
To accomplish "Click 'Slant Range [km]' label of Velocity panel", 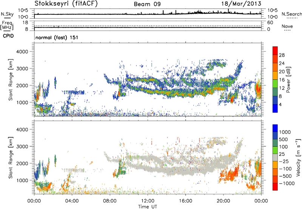I will point(11,158).
